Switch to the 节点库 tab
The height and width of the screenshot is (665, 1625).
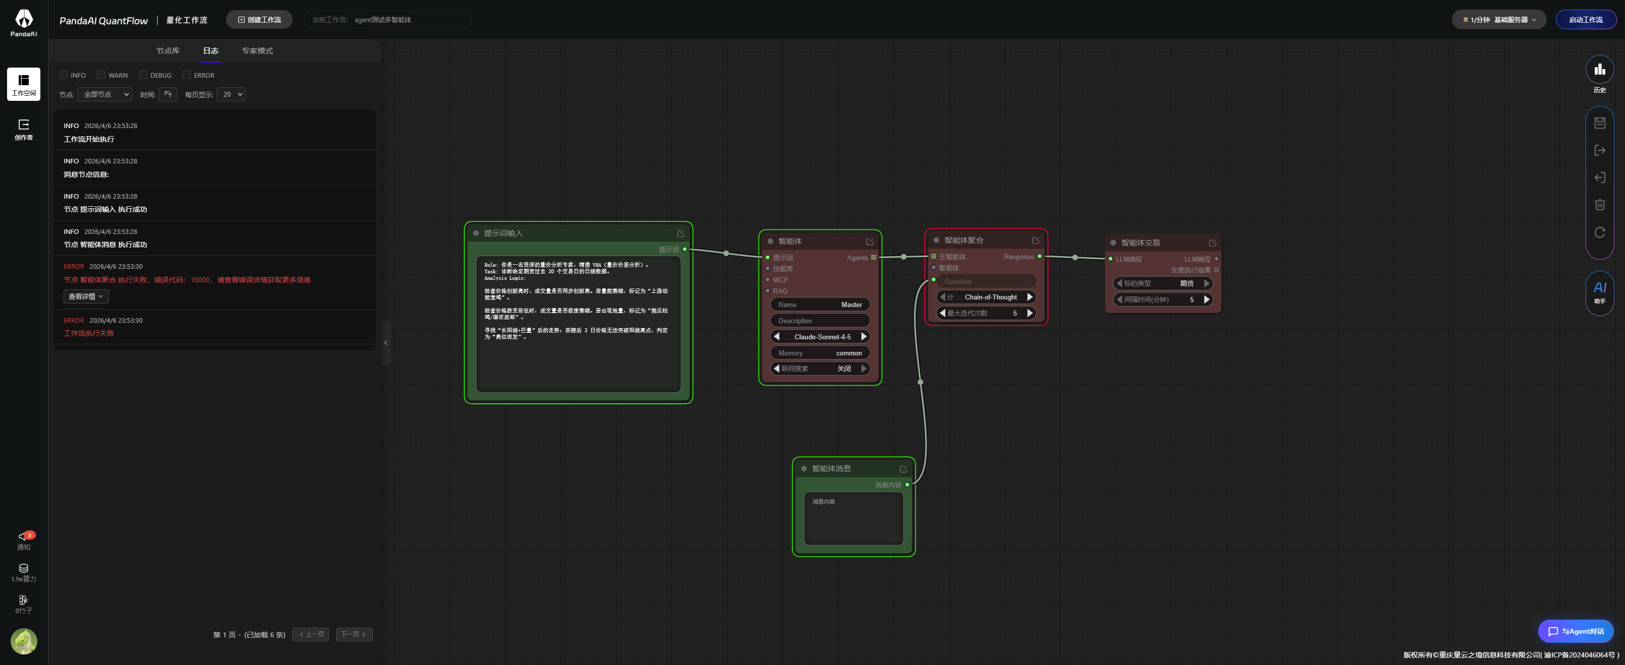168,51
